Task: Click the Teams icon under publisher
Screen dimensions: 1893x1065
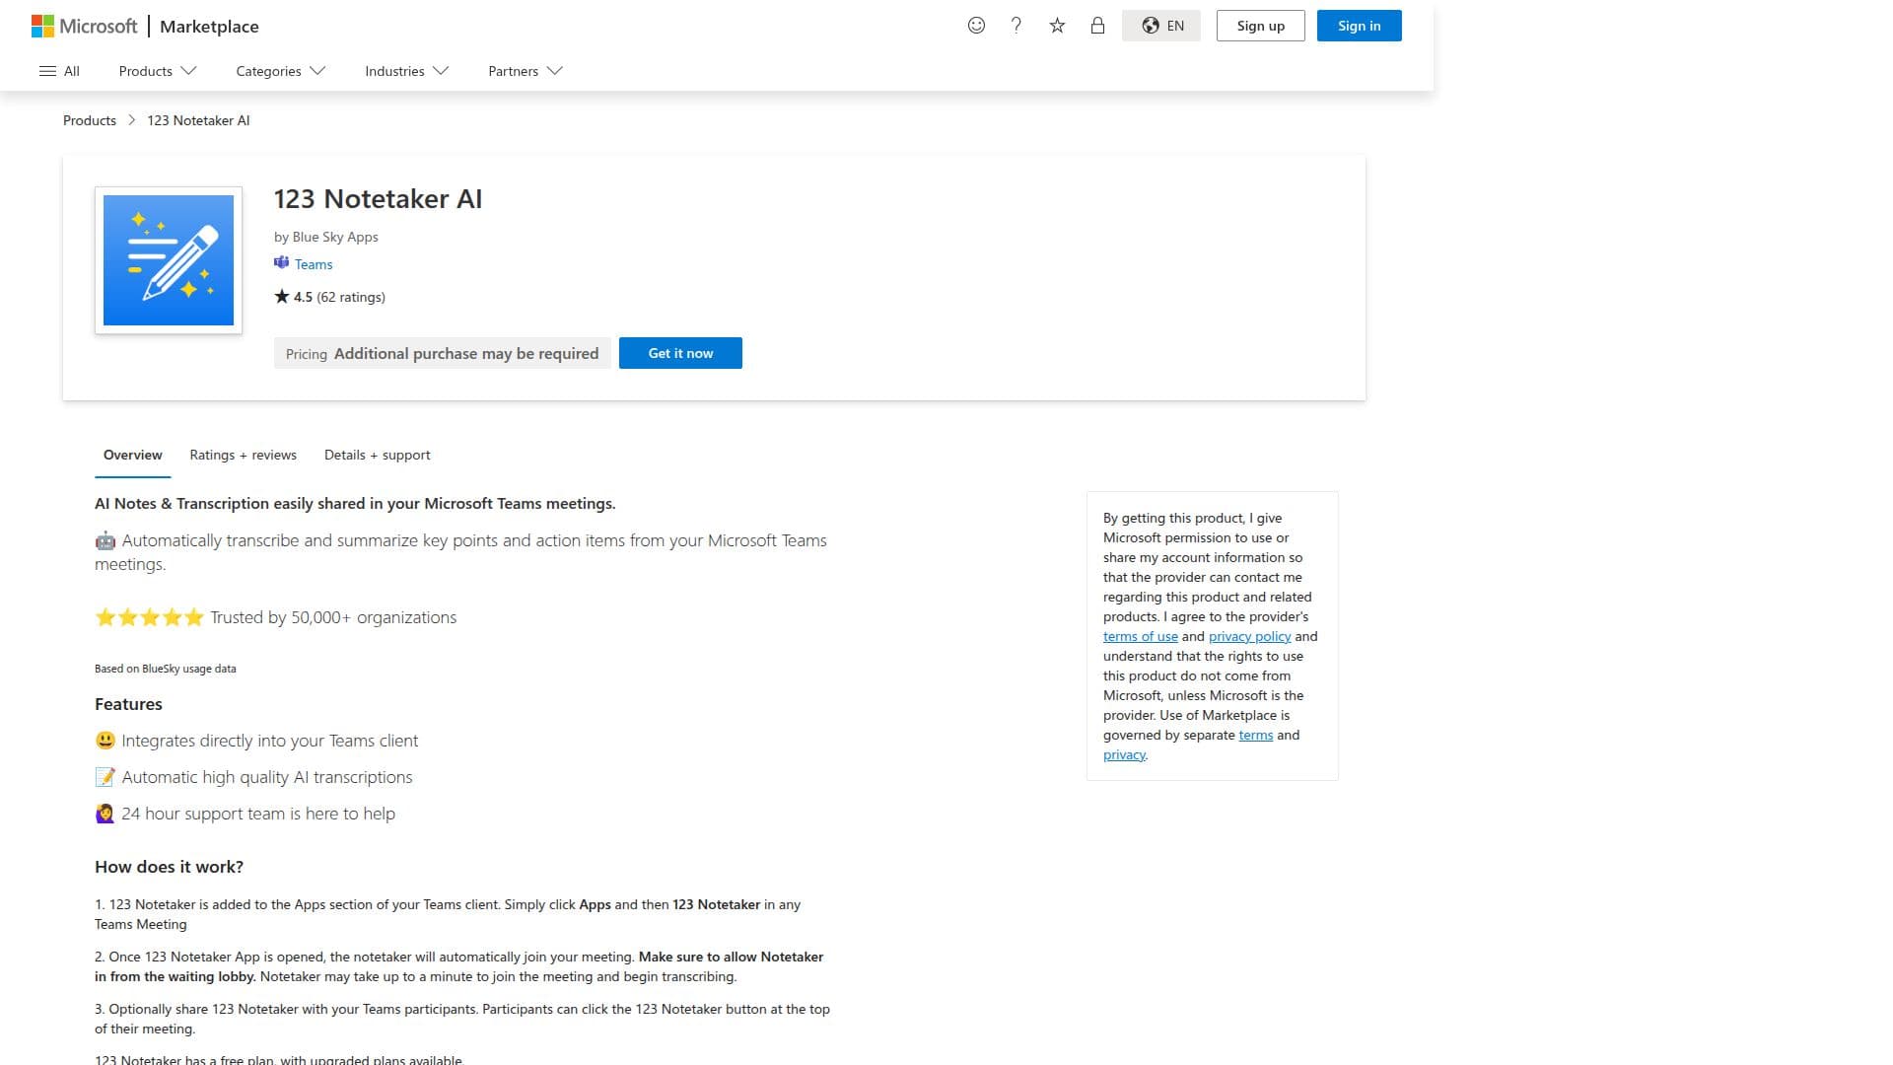Action: (282, 263)
